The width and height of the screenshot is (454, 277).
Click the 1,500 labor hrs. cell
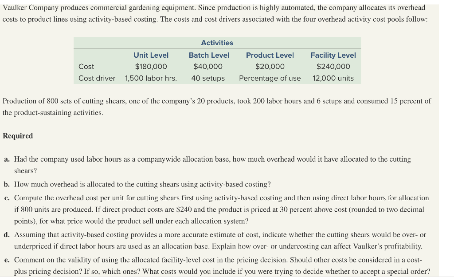(151, 78)
